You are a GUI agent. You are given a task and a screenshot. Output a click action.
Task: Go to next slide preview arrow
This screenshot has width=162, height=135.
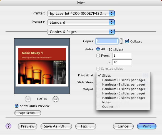coord(56,99)
